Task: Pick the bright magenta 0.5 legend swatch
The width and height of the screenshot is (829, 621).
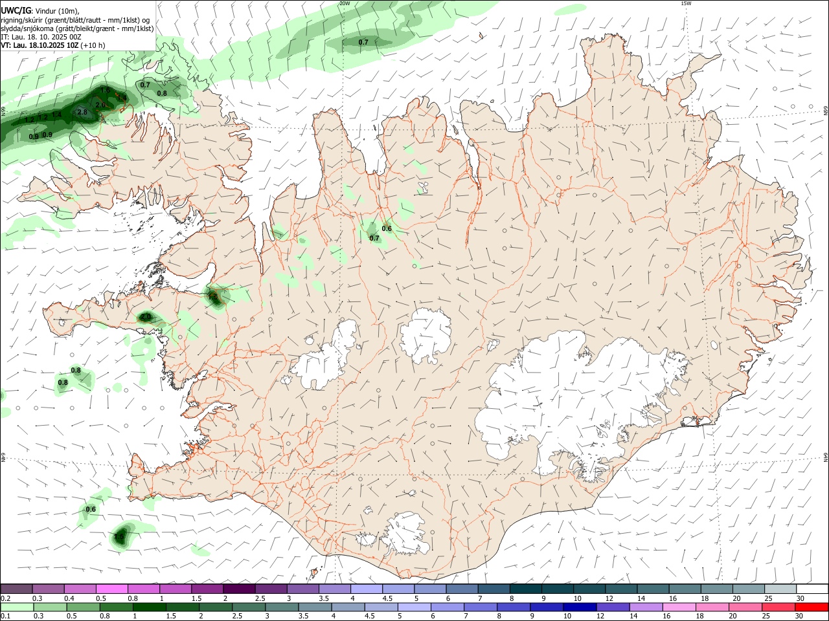Action: pos(112,589)
